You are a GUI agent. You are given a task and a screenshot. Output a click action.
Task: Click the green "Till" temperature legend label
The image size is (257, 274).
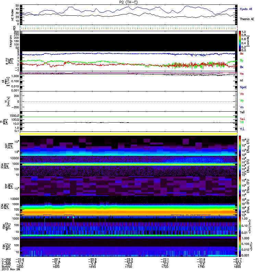[x=242, y=122]
